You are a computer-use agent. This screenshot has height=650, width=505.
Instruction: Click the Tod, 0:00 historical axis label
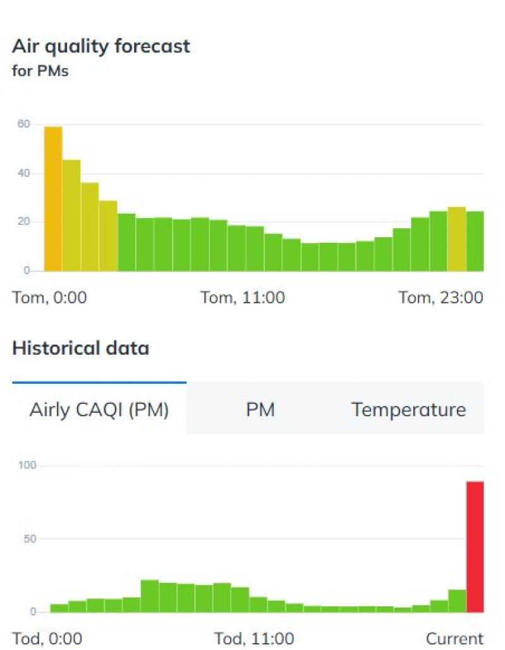coord(47,639)
